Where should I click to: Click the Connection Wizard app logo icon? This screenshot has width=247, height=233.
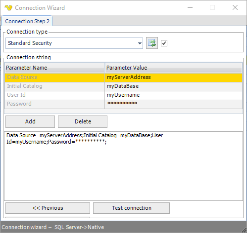[x=8, y=7]
